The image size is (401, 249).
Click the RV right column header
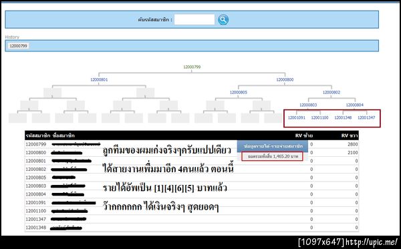coord(350,136)
